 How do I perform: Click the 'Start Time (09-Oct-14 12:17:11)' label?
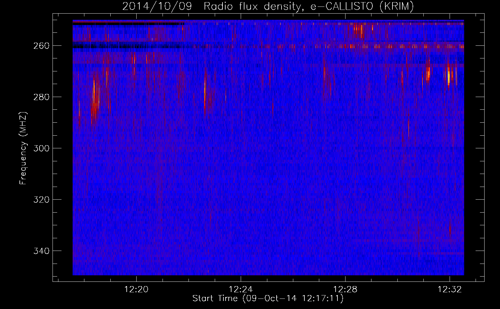[268, 298]
